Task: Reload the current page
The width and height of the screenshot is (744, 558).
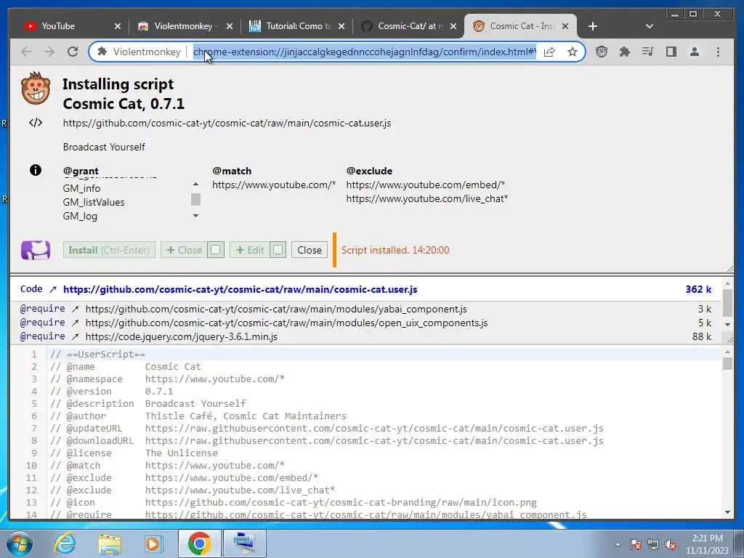Action: coord(73,52)
